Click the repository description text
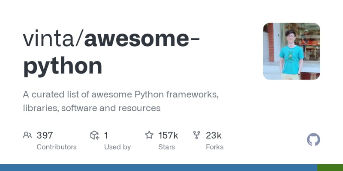The height and width of the screenshot is (171, 343). click(x=121, y=101)
